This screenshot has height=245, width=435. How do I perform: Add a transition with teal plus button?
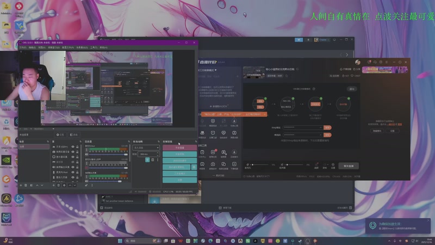point(147,160)
